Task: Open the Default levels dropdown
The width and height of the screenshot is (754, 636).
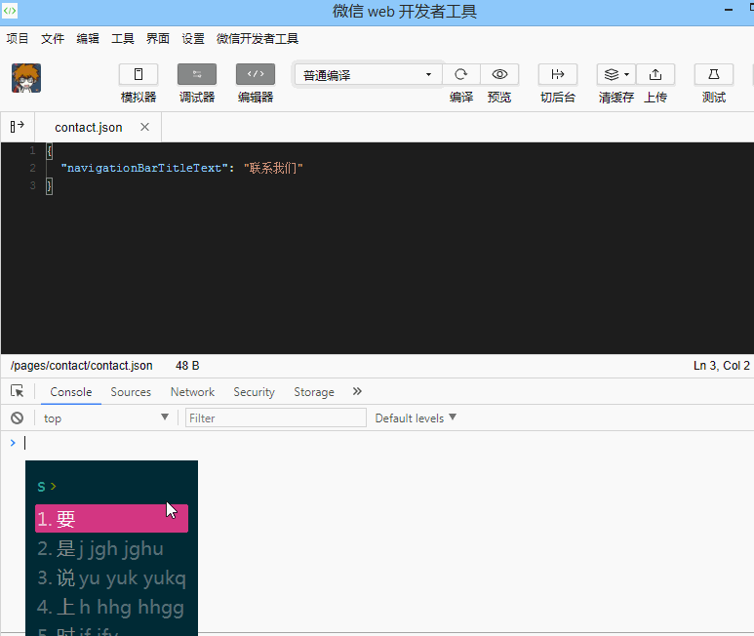Action: [x=416, y=417]
